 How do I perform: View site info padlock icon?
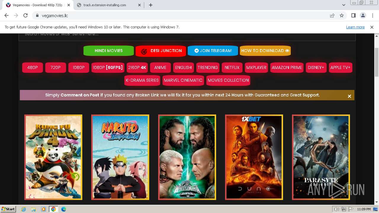[x=37, y=15]
